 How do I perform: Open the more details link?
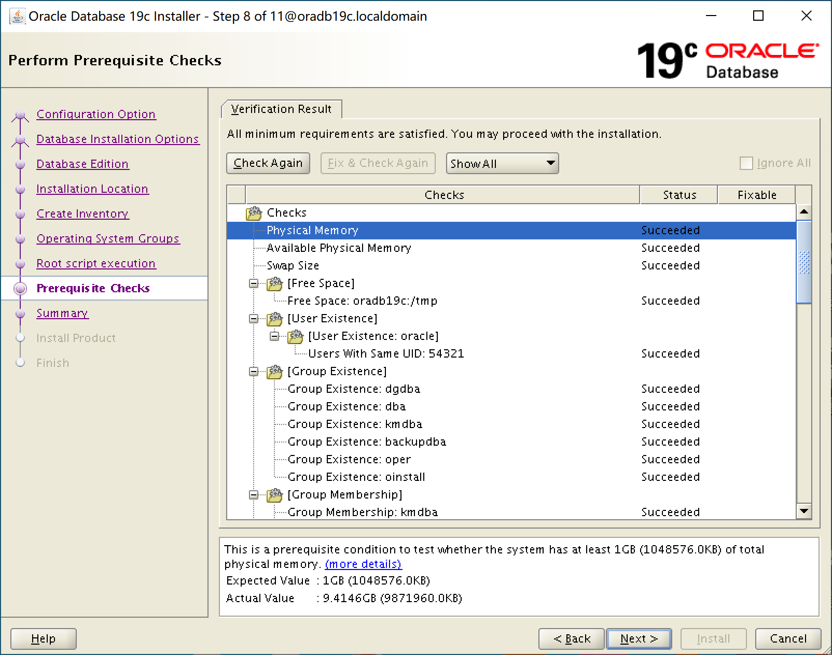pyautogui.click(x=363, y=564)
